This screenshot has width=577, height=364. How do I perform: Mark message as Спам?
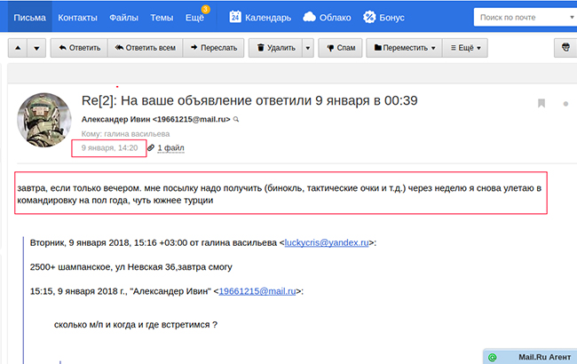coord(340,48)
